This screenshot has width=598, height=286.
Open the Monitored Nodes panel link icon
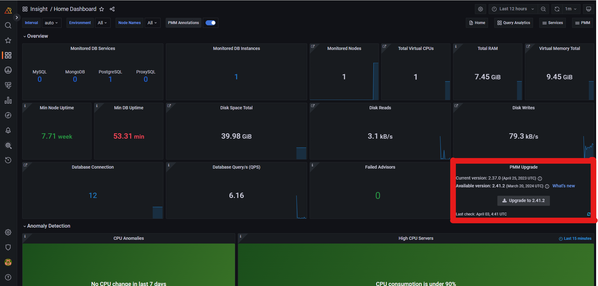pyautogui.click(x=313, y=47)
